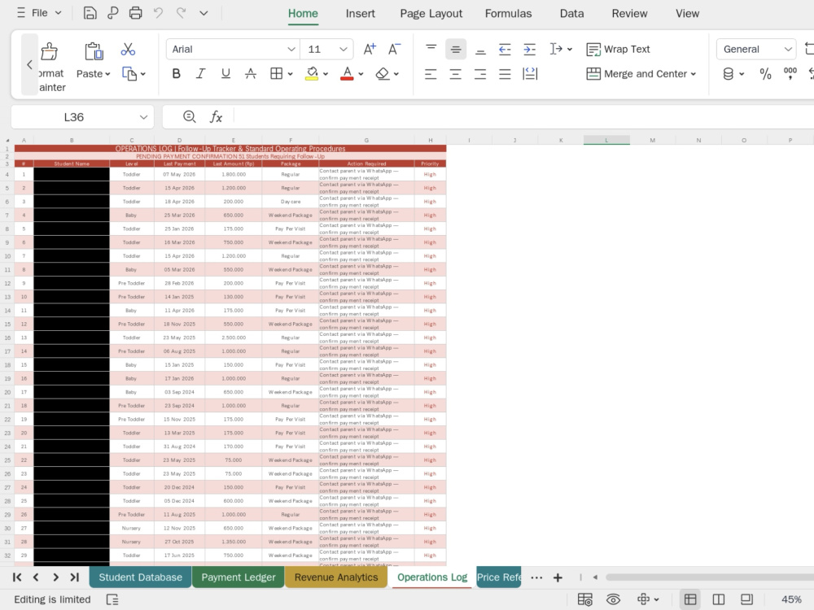
Task: Toggle eye protection mode icon
Action: 613,599
